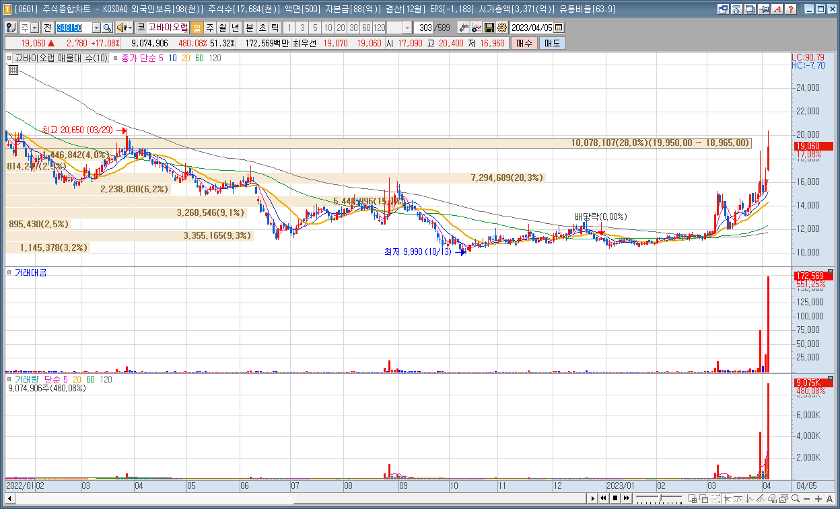Select the 120 interval button
Image resolution: width=840 pixels, height=509 pixels.
click(x=379, y=28)
